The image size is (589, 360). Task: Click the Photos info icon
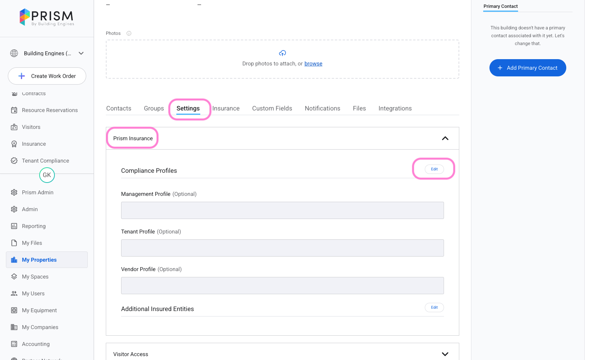click(129, 33)
